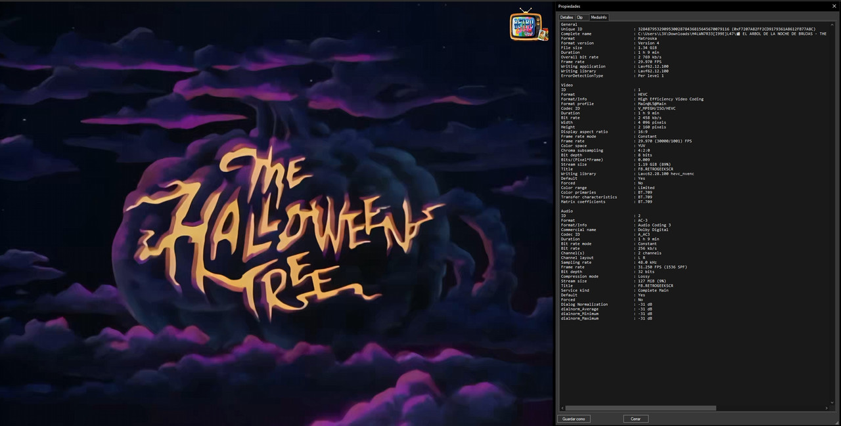Click the Cerrar button
The width and height of the screenshot is (841, 426).
636,419
